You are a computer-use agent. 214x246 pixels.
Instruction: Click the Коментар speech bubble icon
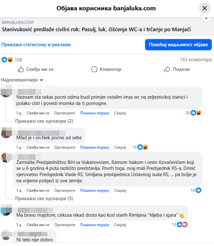pos(94,69)
